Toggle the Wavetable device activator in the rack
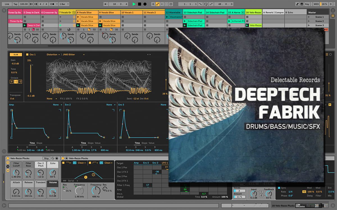 (63, 158)
